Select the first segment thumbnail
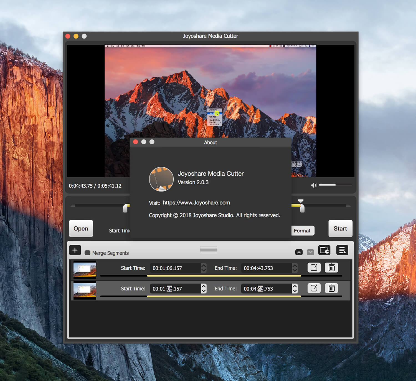This screenshot has height=381, width=416. click(85, 269)
